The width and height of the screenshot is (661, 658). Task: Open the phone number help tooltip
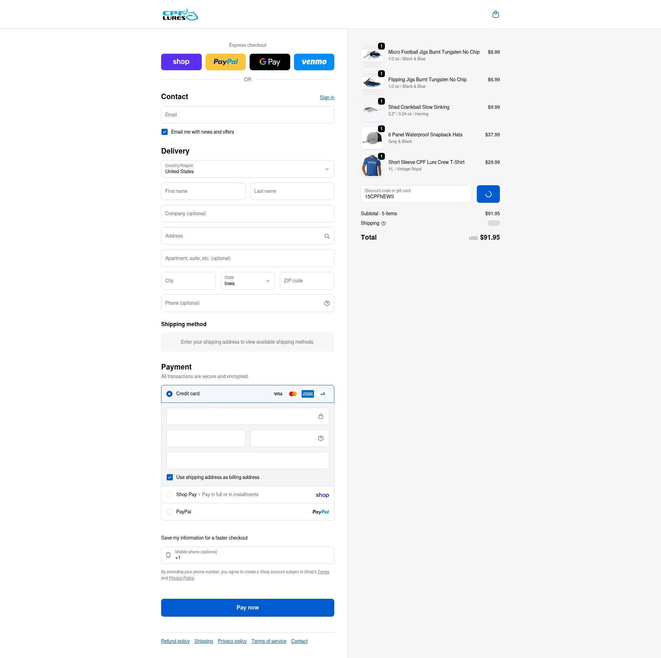click(x=327, y=303)
